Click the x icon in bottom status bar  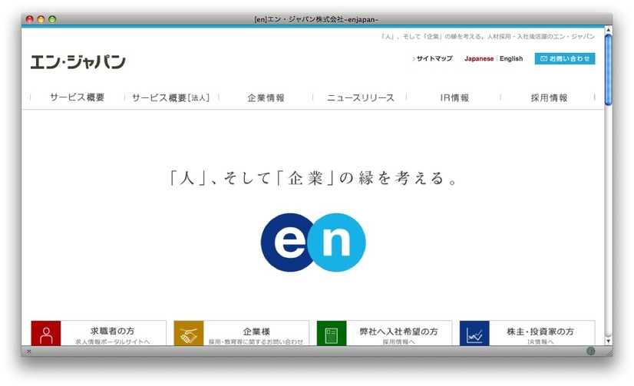pos(29,351)
